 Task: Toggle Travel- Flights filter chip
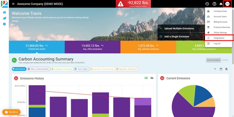pos(82,69)
